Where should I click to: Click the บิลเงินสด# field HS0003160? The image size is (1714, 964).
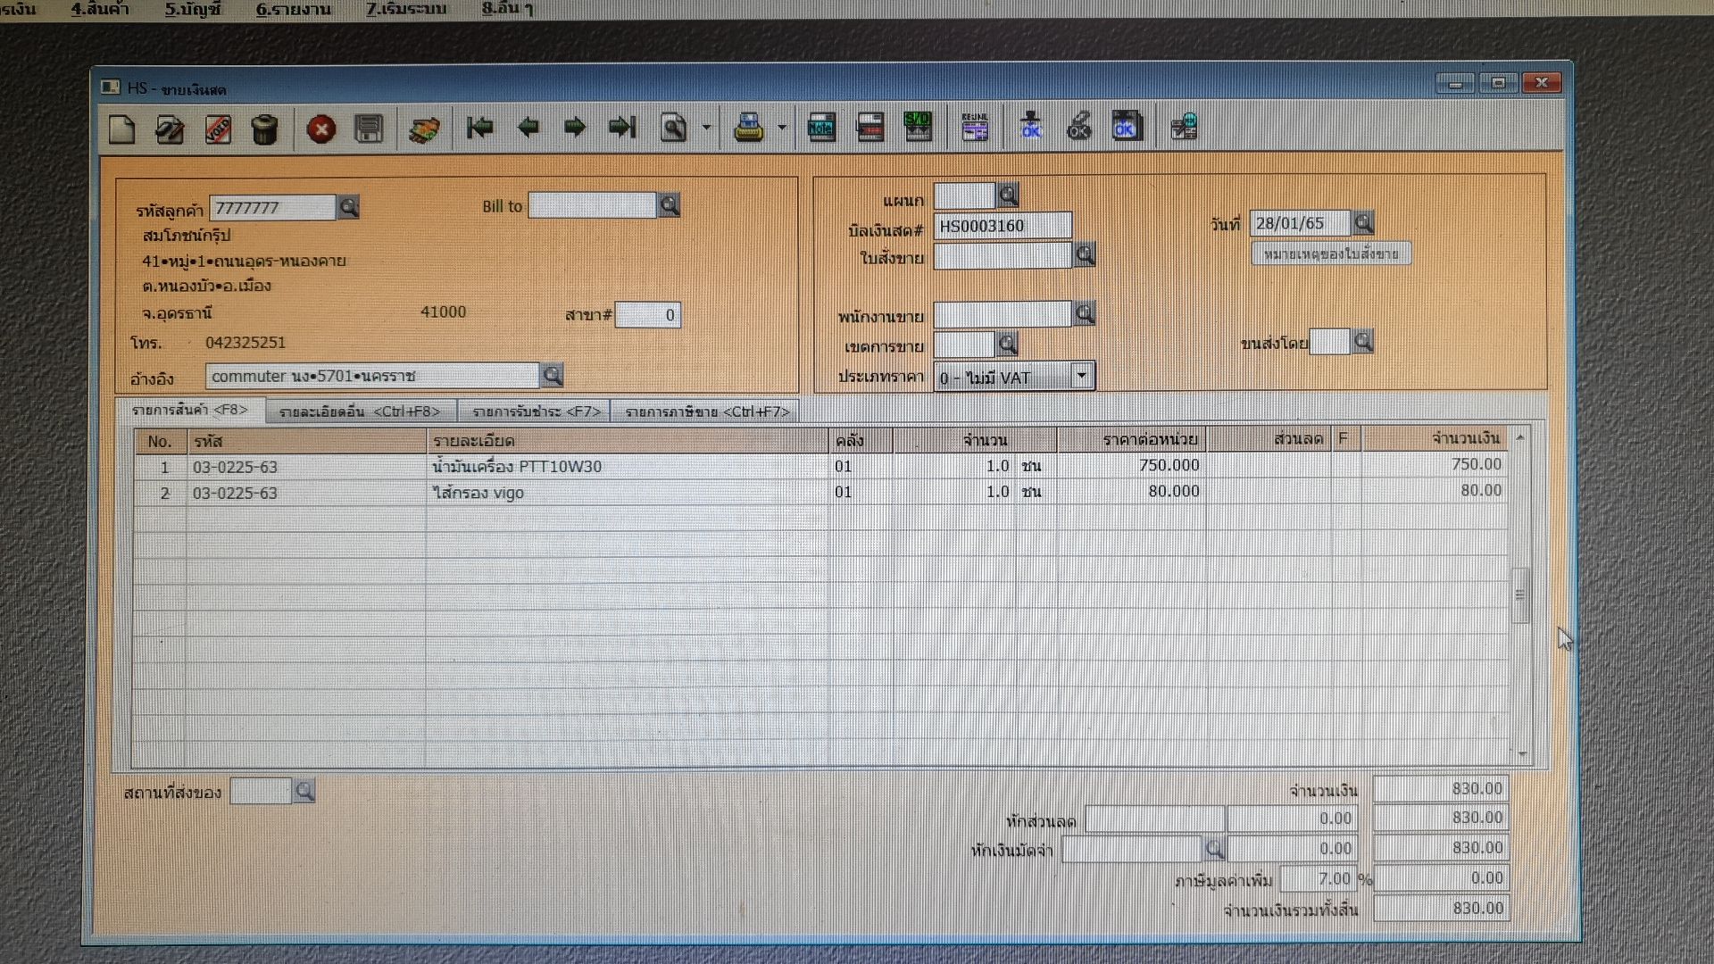pos(1003,226)
